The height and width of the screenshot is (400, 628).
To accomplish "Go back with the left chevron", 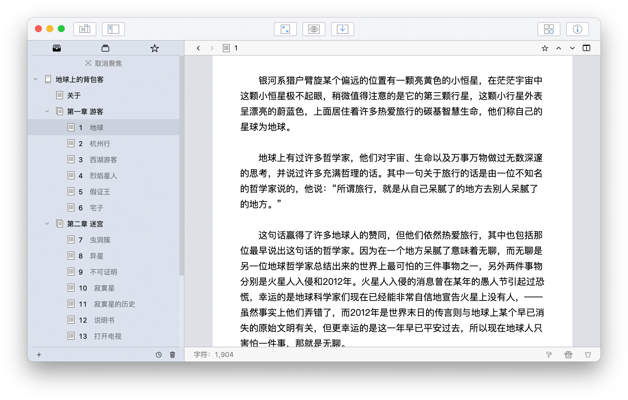I will [x=198, y=48].
